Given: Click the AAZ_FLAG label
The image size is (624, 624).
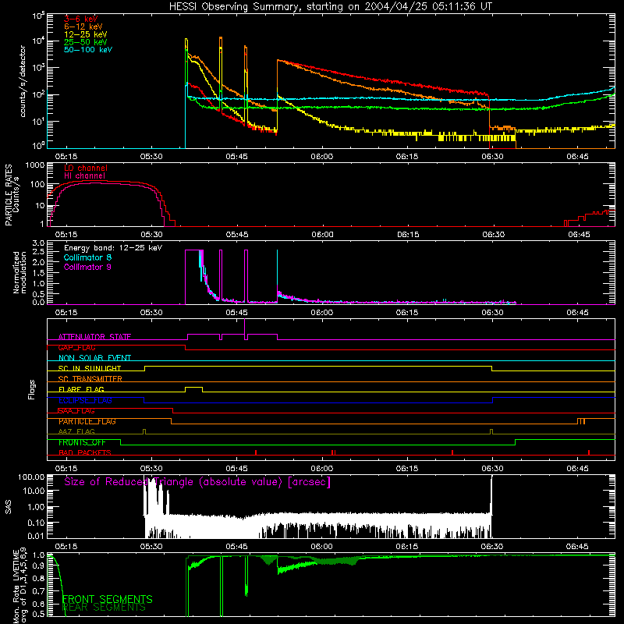Looking at the screenshot, I should point(76,431).
